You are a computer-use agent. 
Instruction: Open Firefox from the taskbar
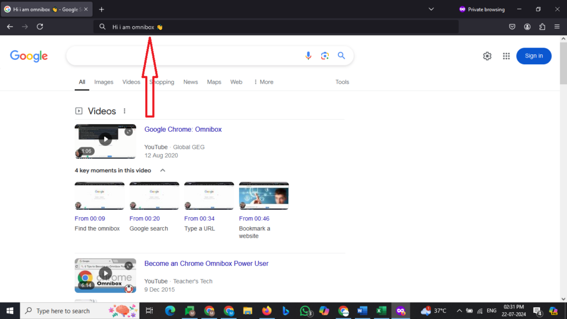[267, 311]
